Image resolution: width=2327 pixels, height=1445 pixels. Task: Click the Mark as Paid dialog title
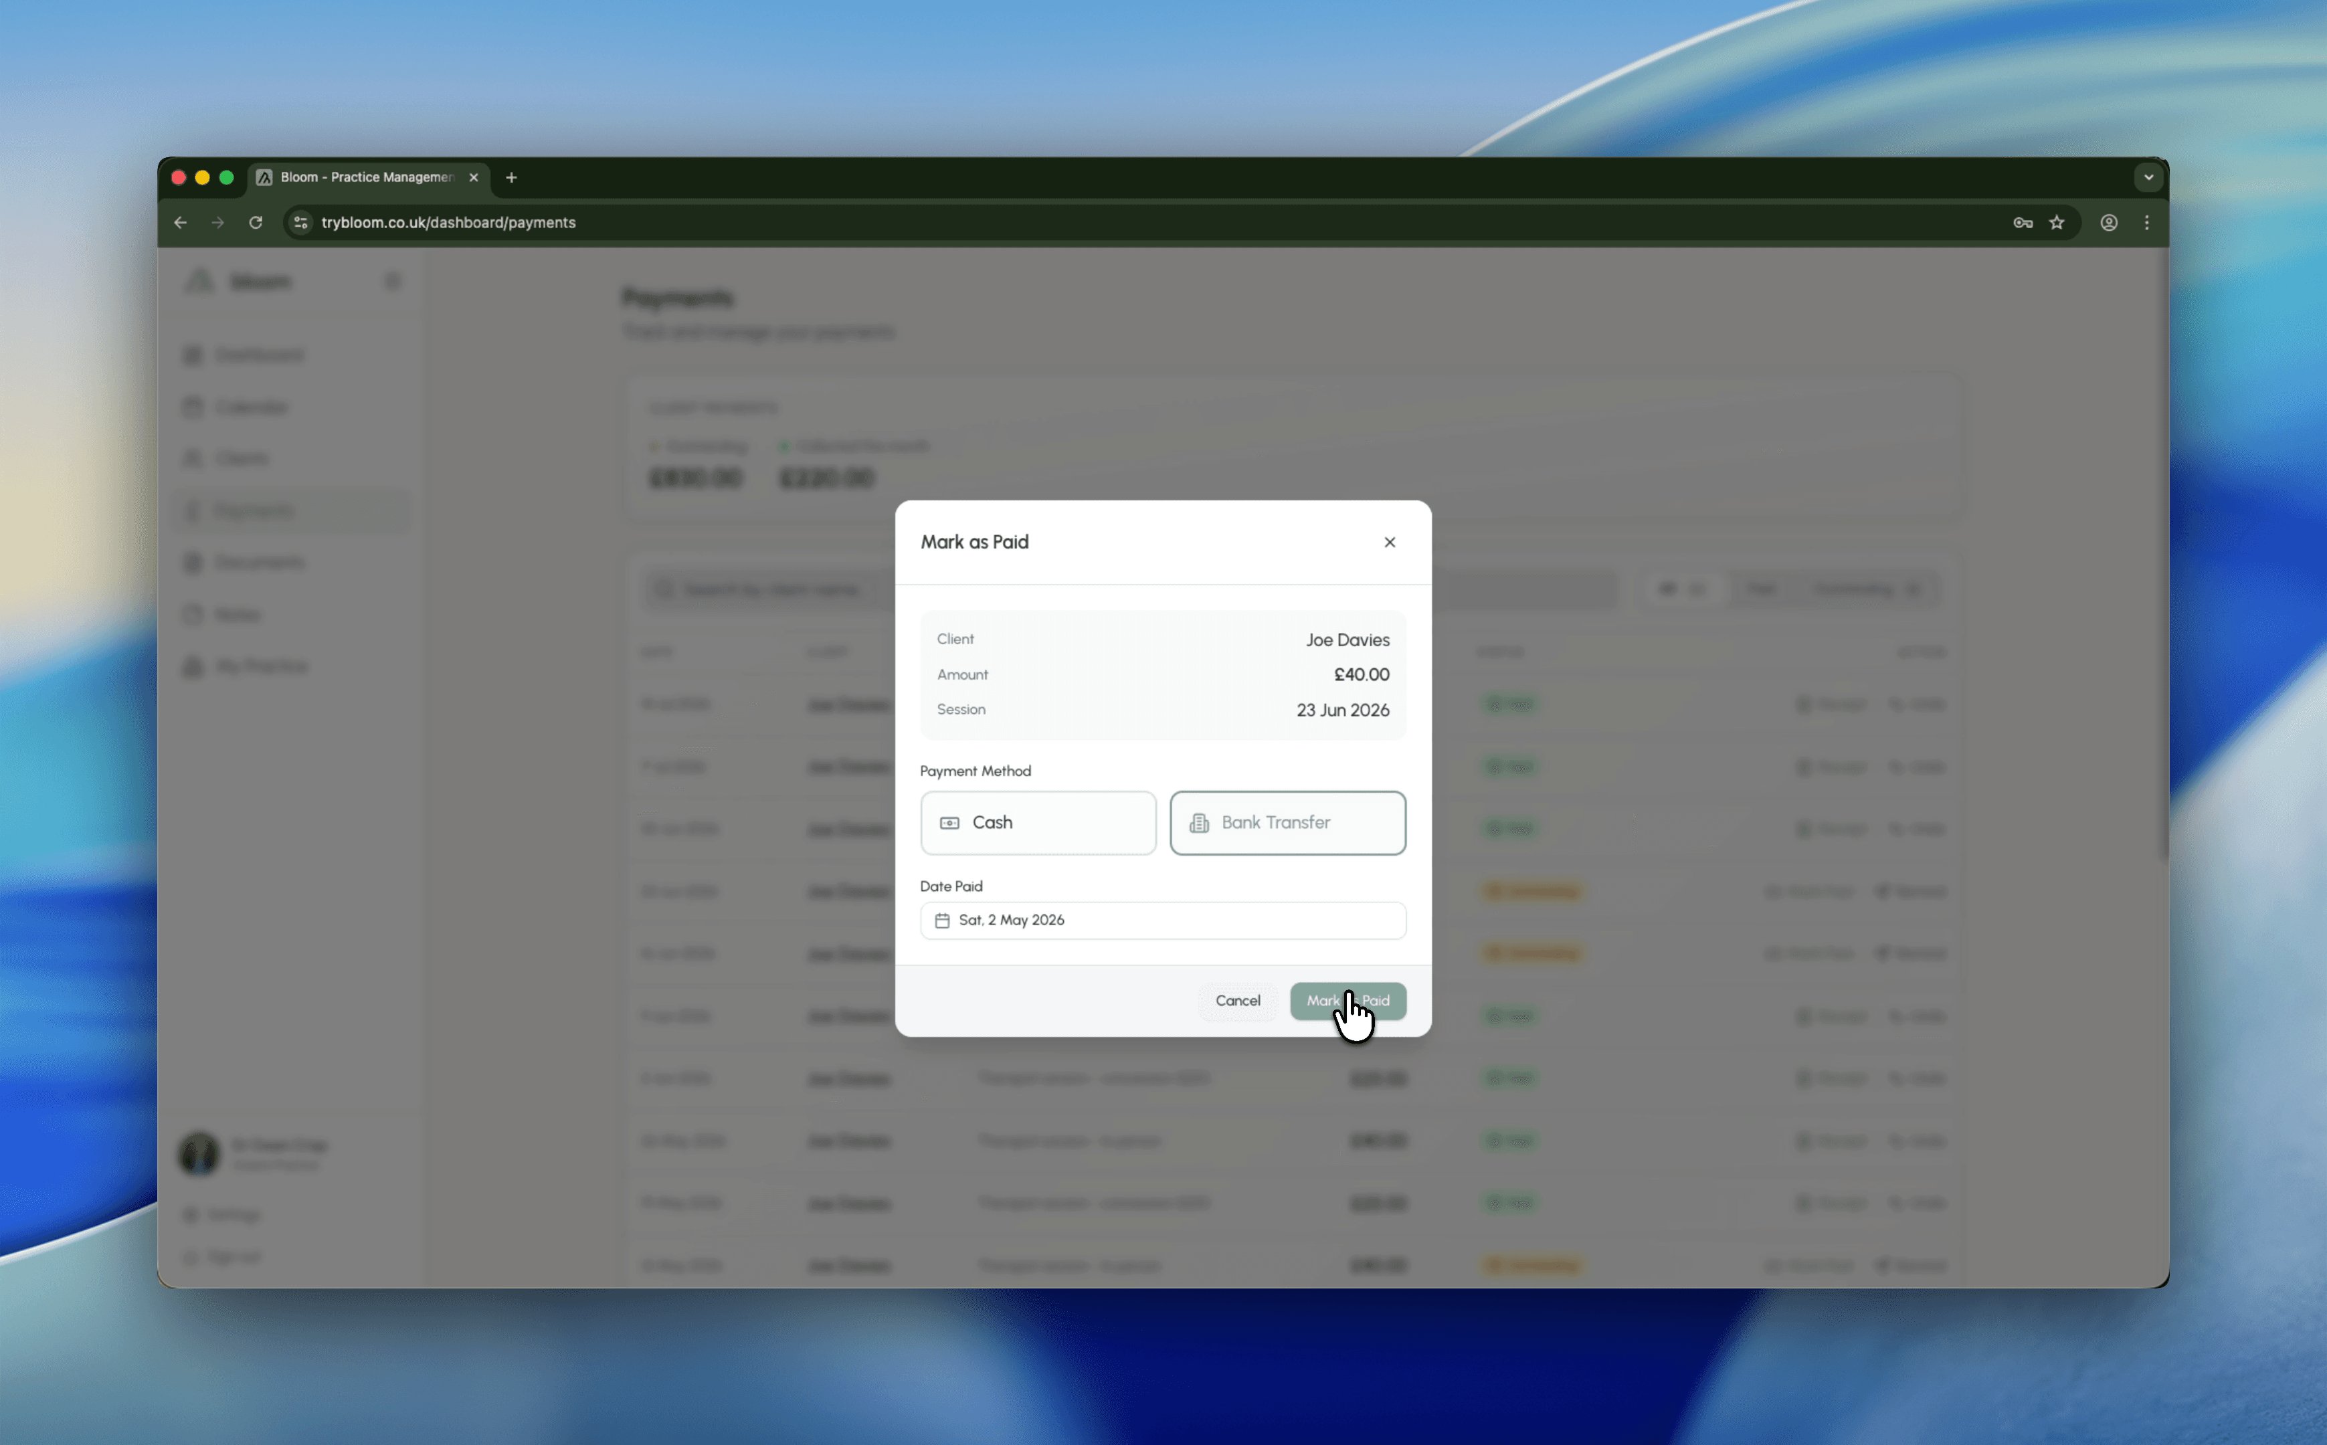click(973, 542)
